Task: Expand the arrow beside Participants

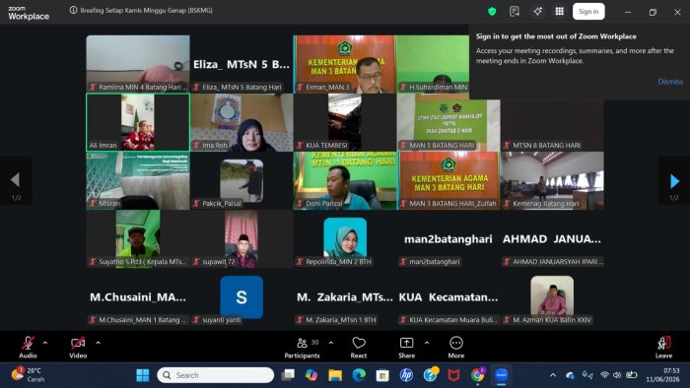Action: pos(331,343)
